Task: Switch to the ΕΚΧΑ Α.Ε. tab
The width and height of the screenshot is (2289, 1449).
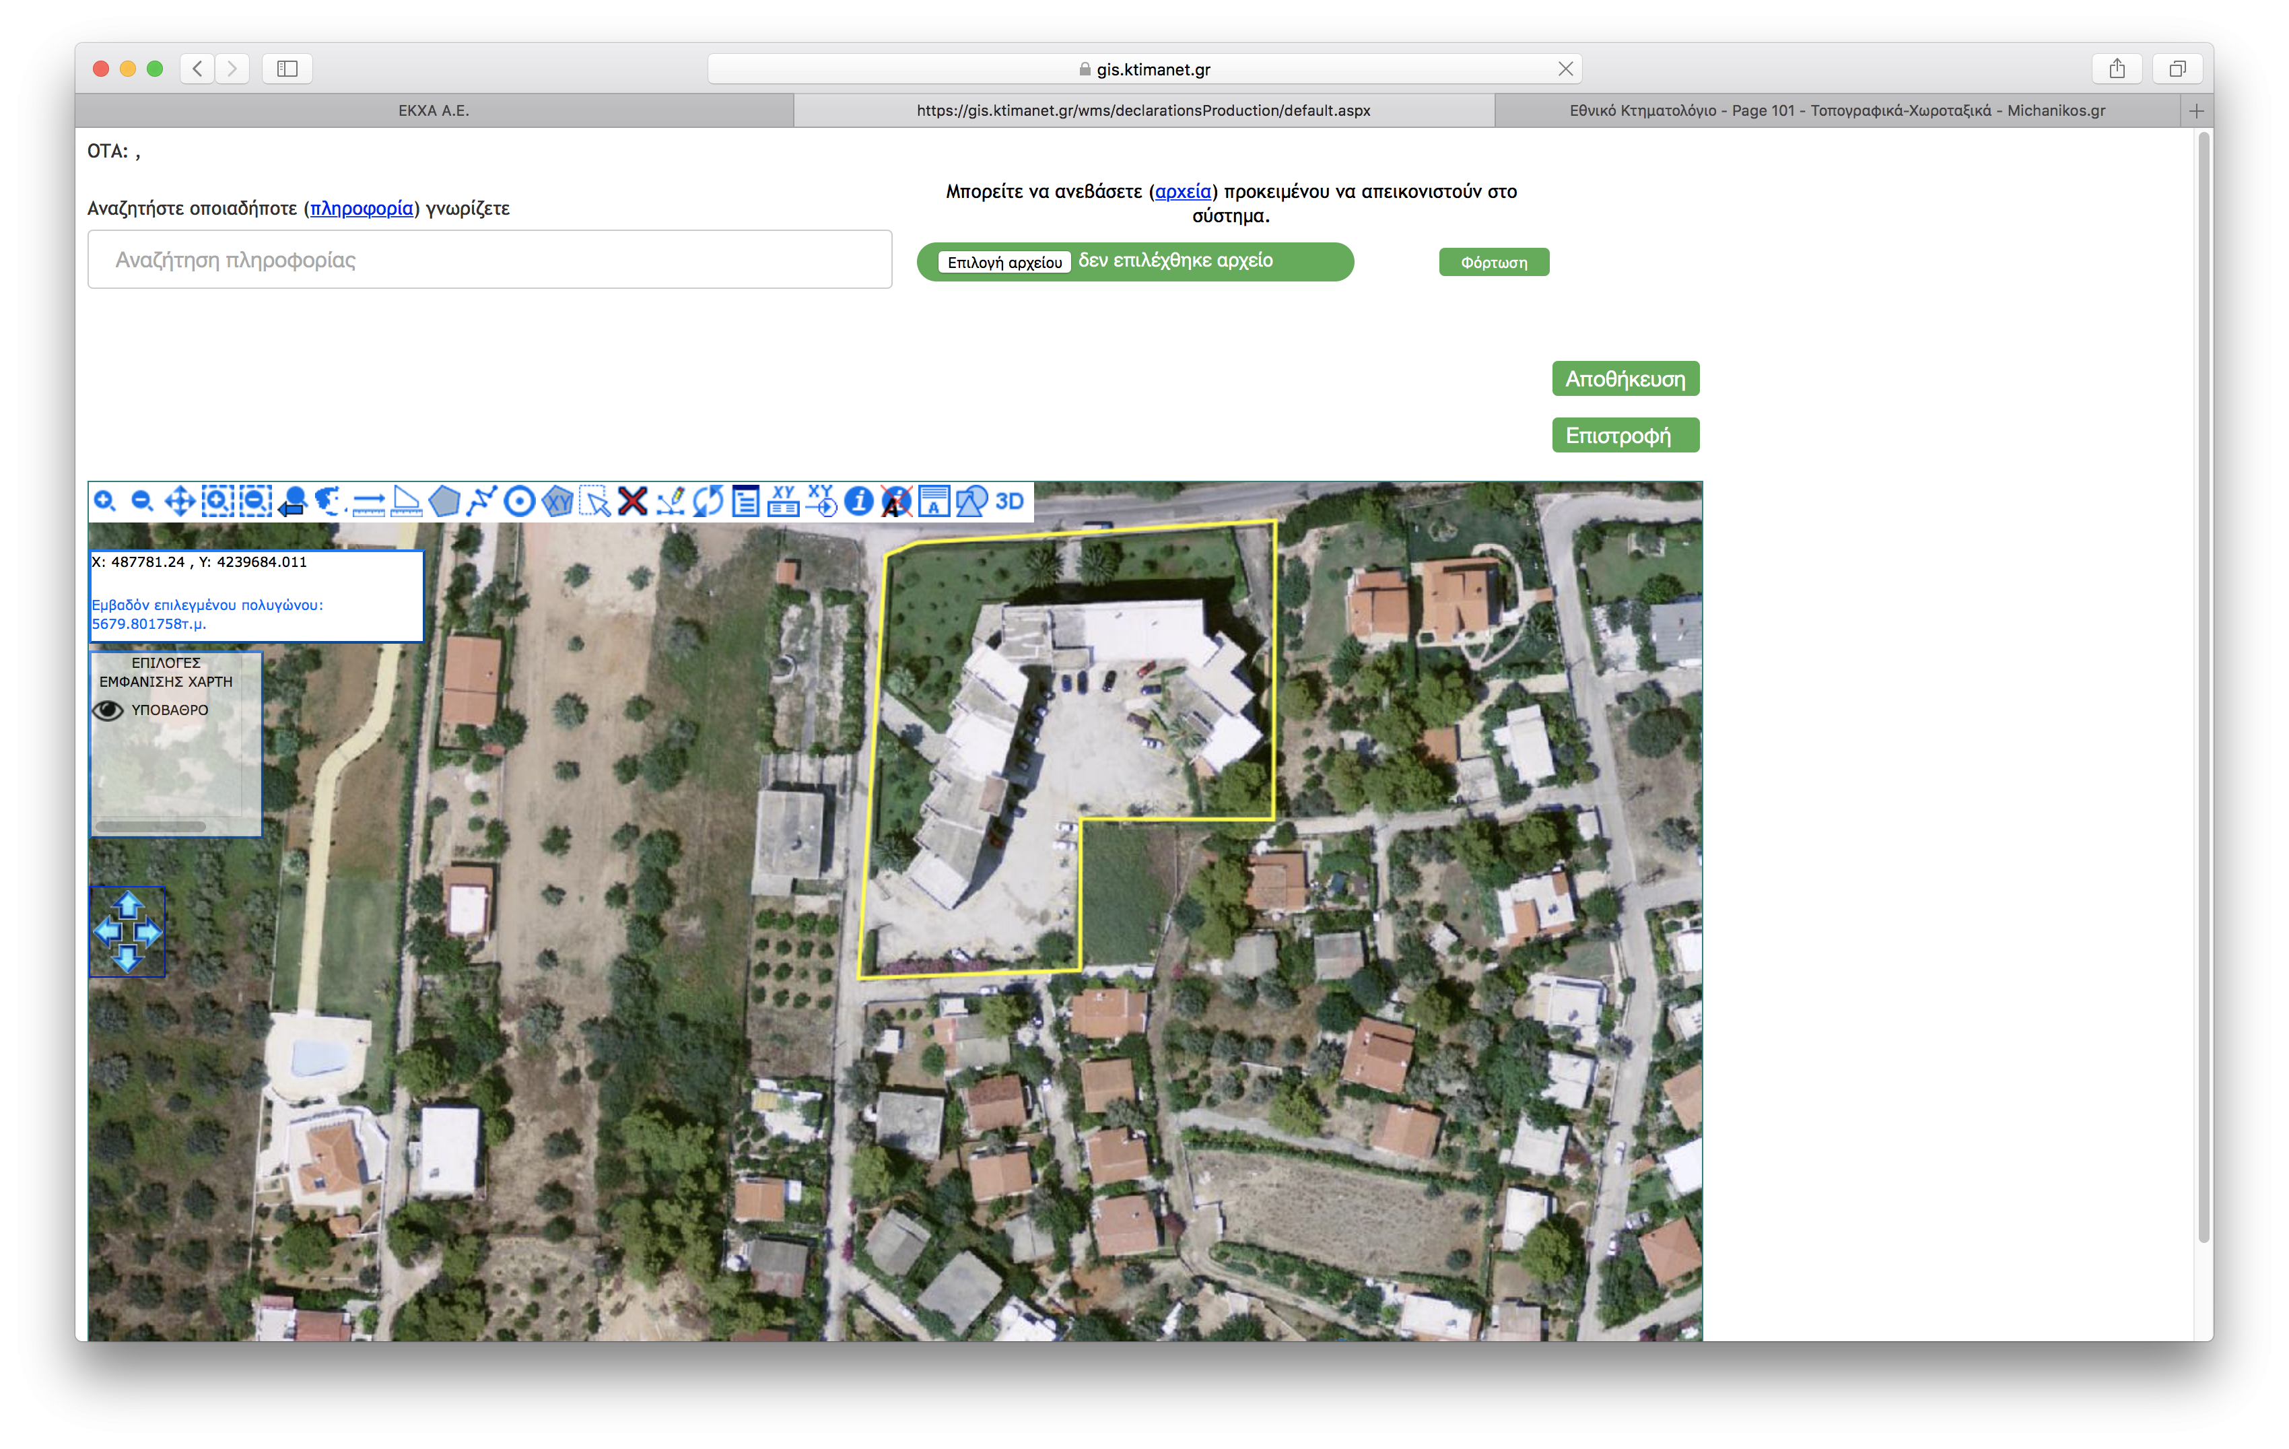Action: click(434, 110)
